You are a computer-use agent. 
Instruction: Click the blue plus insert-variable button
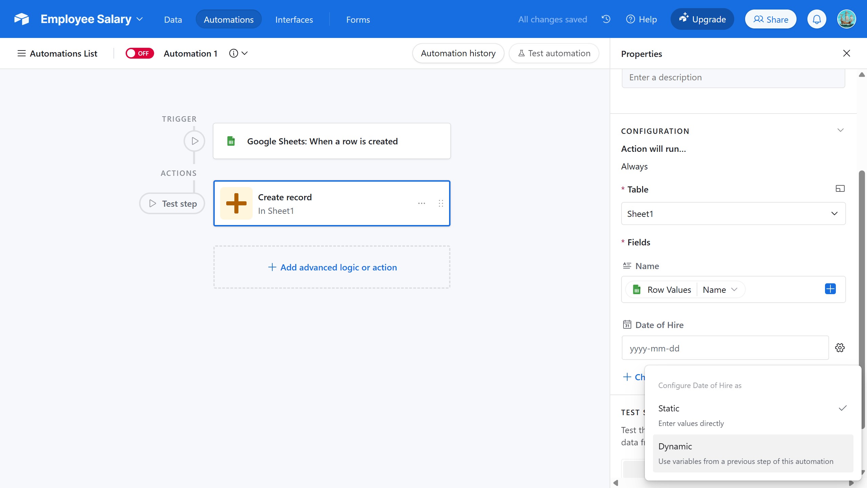(830, 289)
